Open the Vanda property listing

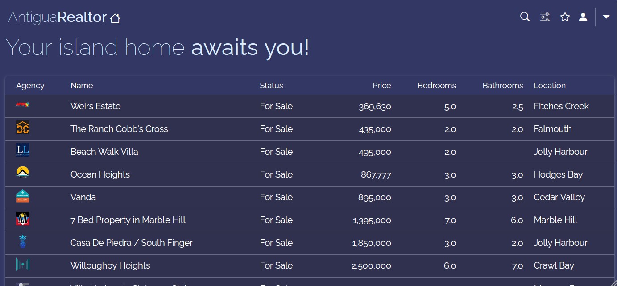(x=83, y=197)
